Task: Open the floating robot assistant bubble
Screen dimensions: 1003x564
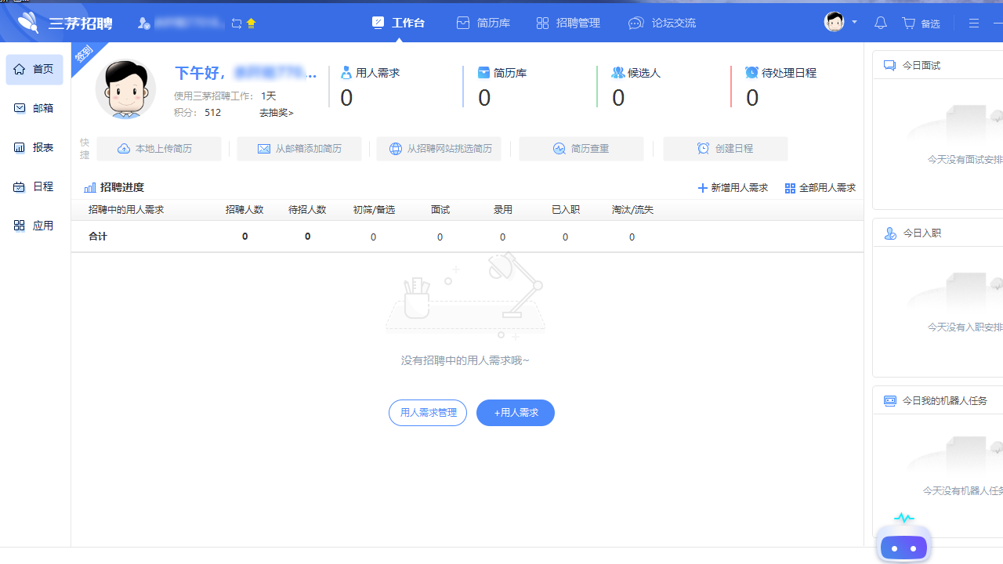Action: point(903,547)
